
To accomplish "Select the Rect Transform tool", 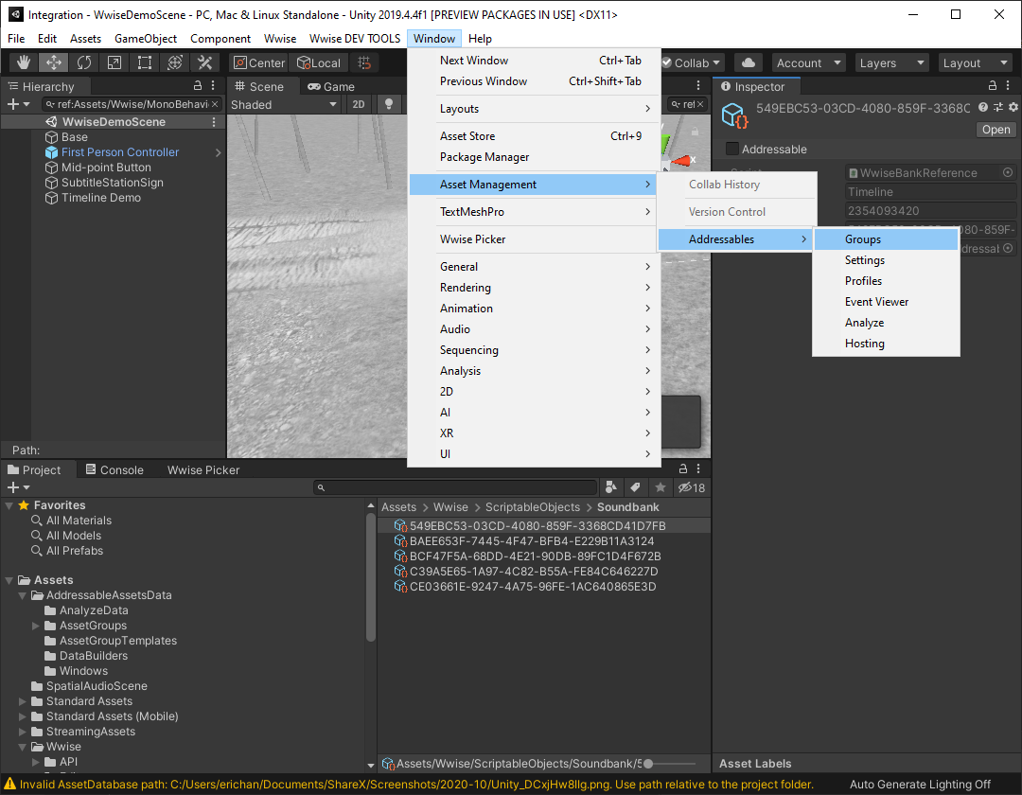I will 145,62.
